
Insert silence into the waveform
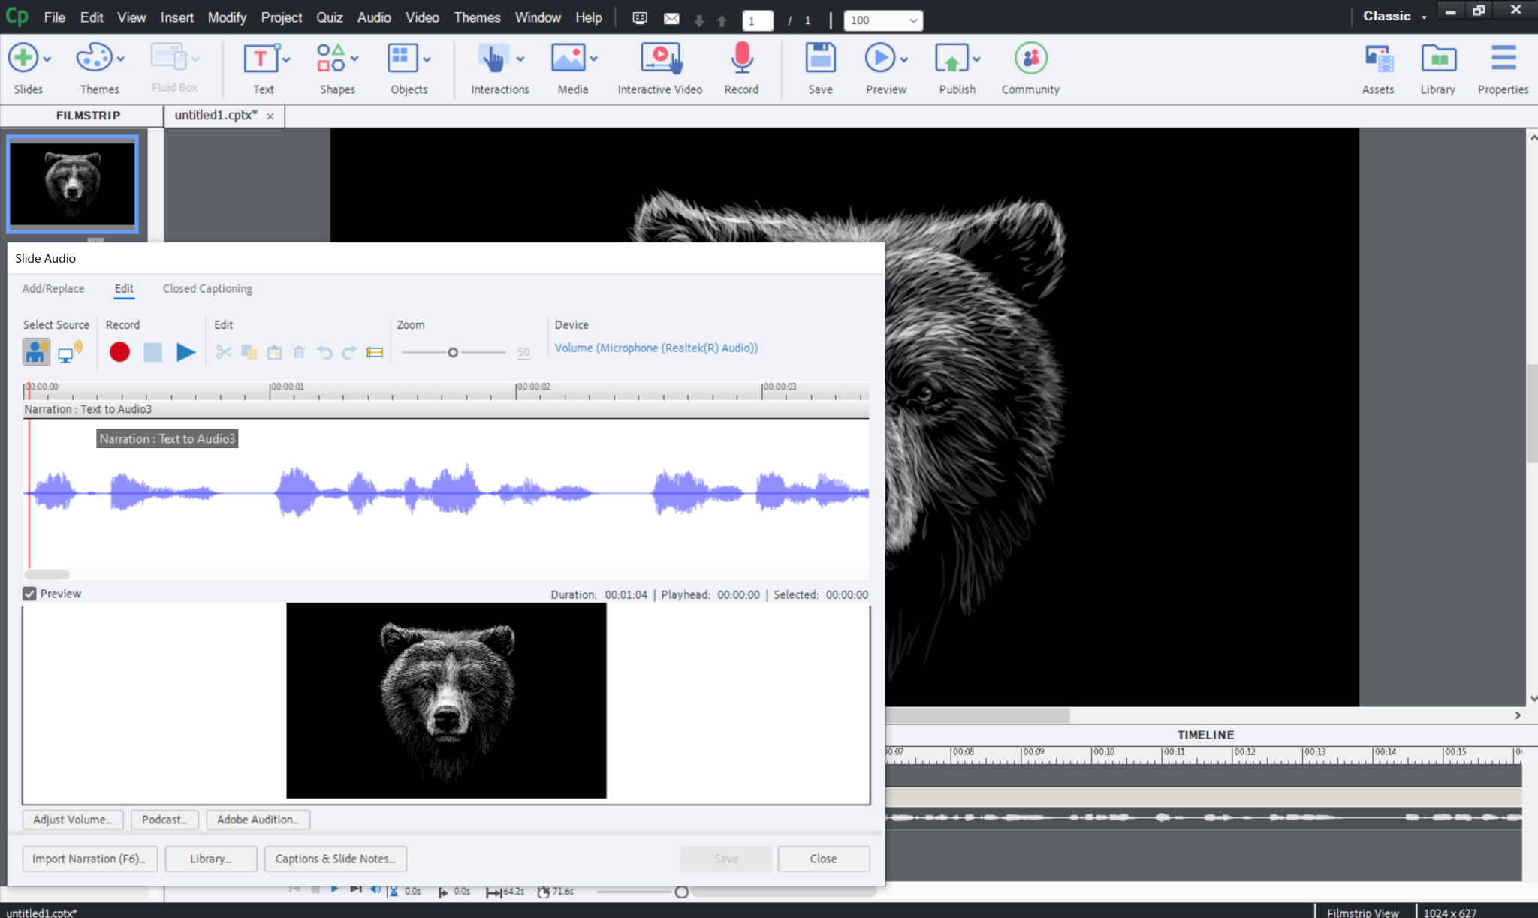point(374,351)
